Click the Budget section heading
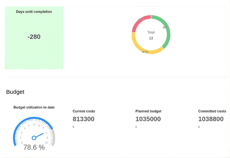Viewport: 230px width, 158px height. point(15,92)
